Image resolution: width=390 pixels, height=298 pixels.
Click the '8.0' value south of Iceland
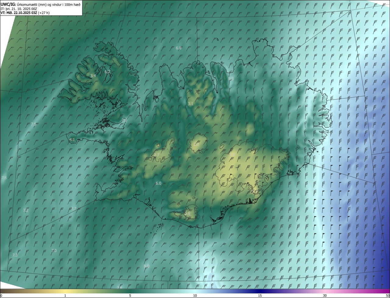click(x=147, y=266)
